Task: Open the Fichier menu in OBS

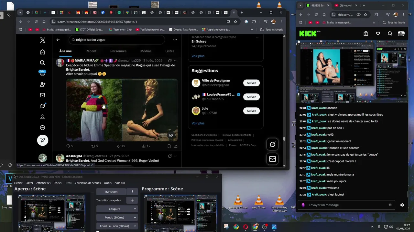Action: (18, 183)
